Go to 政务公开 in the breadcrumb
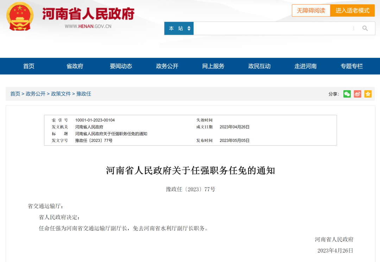This screenshot has width=380, height=262. click(36, 94)
